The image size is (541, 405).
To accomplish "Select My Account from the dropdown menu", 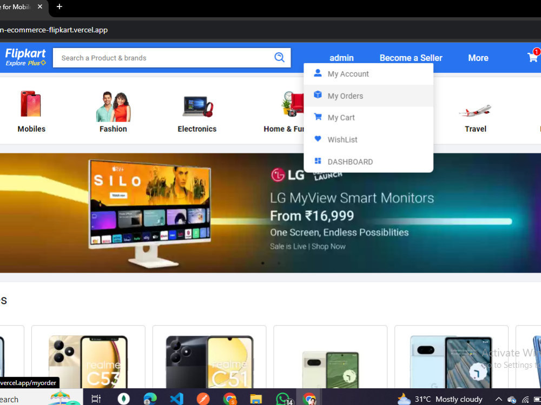I will pos(368,73).
